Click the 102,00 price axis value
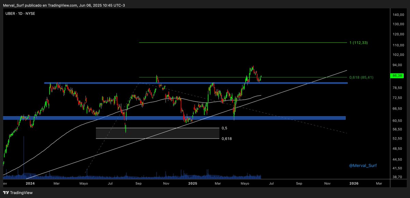 (399, 55)
